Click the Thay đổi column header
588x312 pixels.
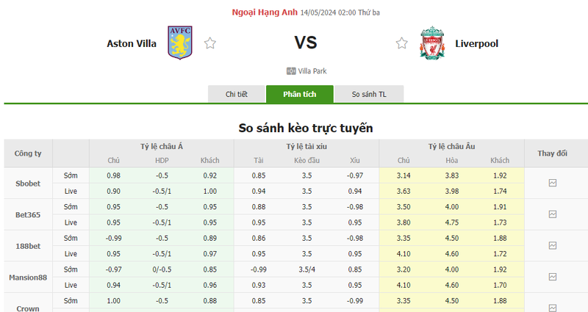pyautogui.click(x=553, y=153)
